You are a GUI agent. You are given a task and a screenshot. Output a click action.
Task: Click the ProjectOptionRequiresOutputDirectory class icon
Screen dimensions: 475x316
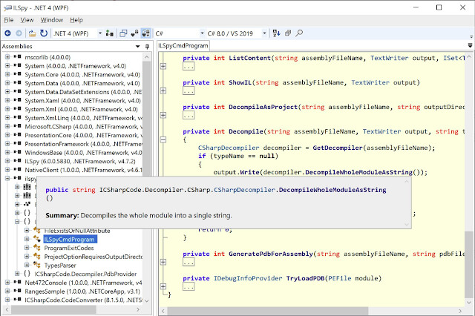(36, 257)
